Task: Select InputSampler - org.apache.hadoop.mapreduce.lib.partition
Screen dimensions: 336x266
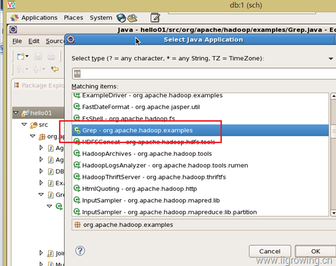Action: (200, 212)
